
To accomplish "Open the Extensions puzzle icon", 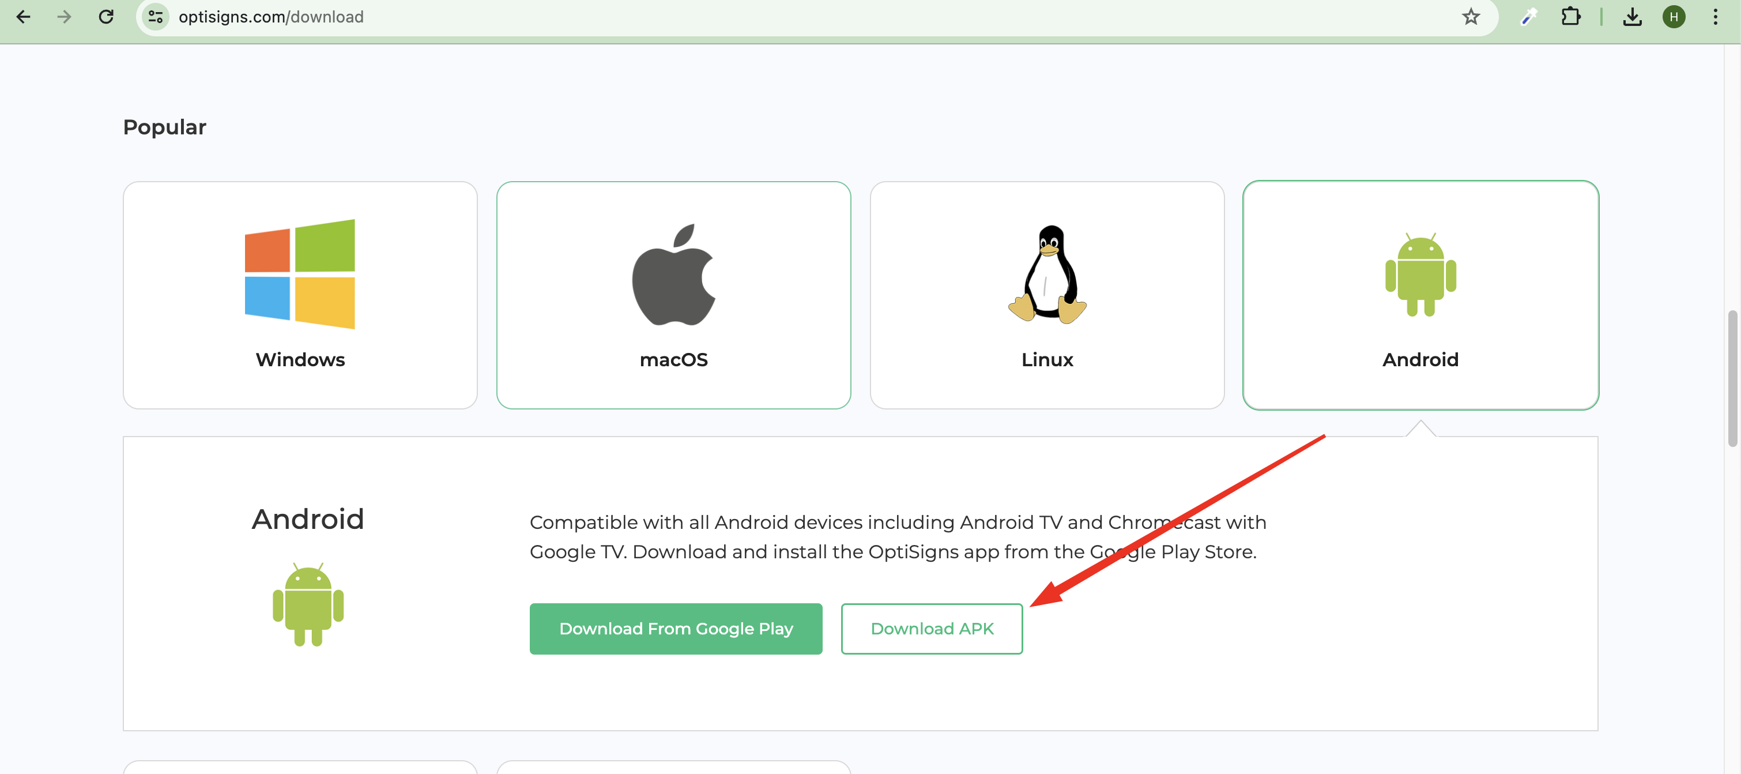I will [x=1571, y=17].
